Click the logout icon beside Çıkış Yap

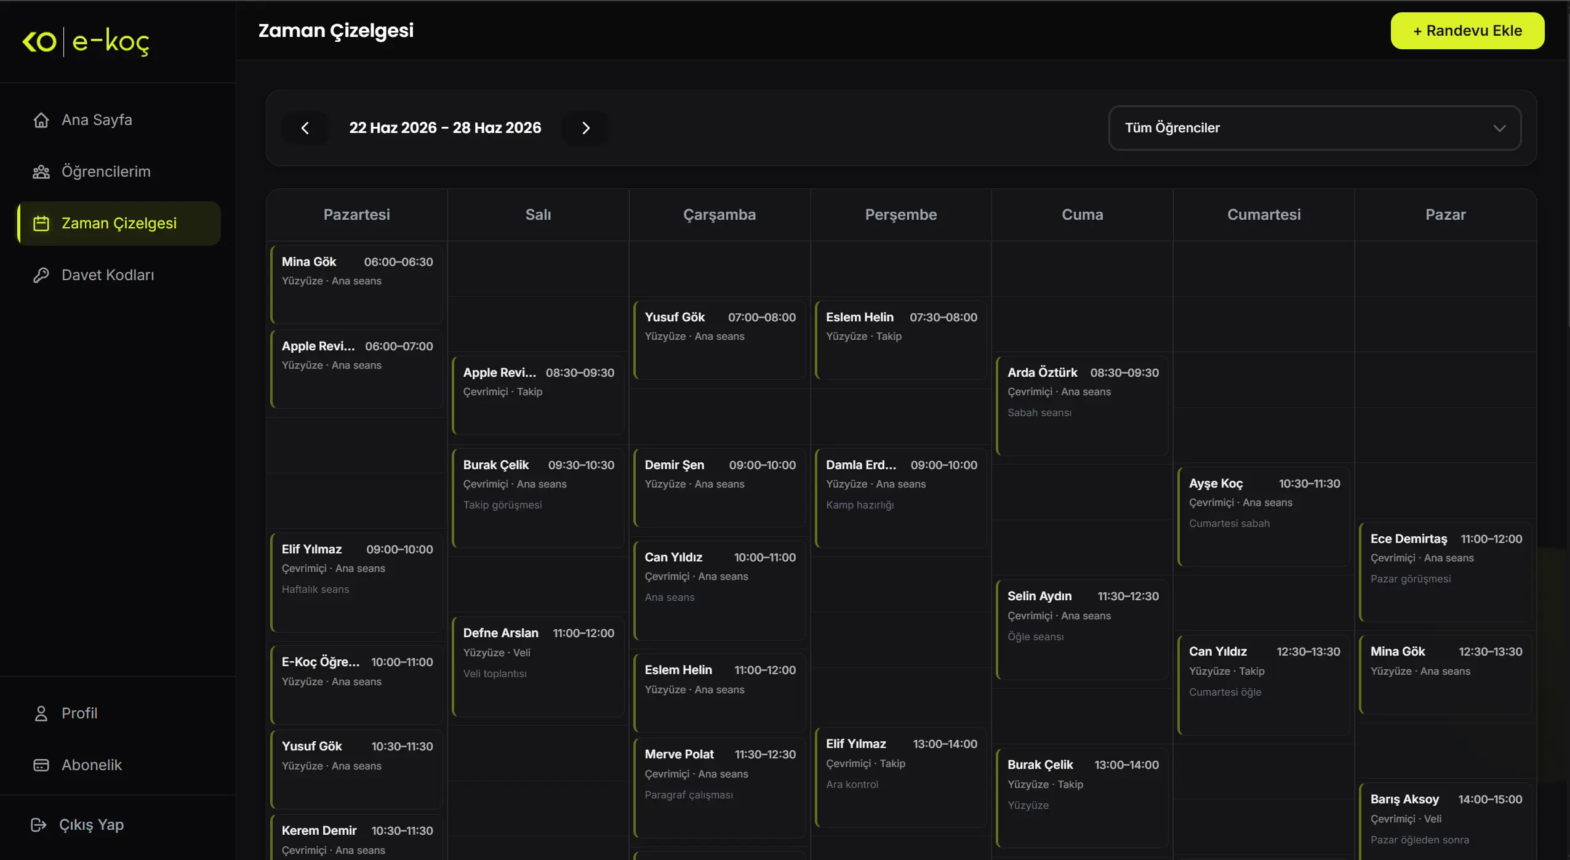pos(39,825)
